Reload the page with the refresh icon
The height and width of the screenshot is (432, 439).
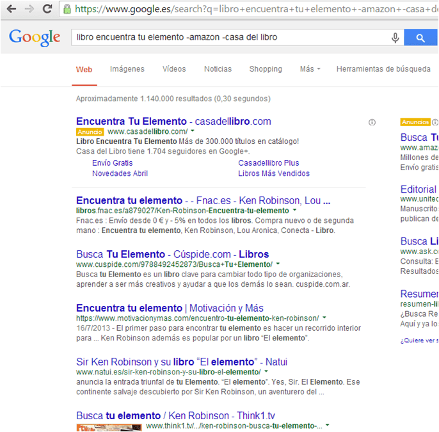click(47, 9)
